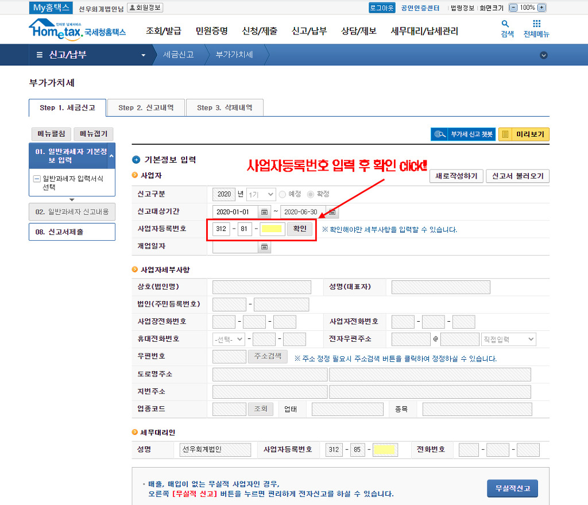Collapse the 일반과세자 입력서식 선택 tree item
Screen dimensions: 588x505
click(37, 179)
